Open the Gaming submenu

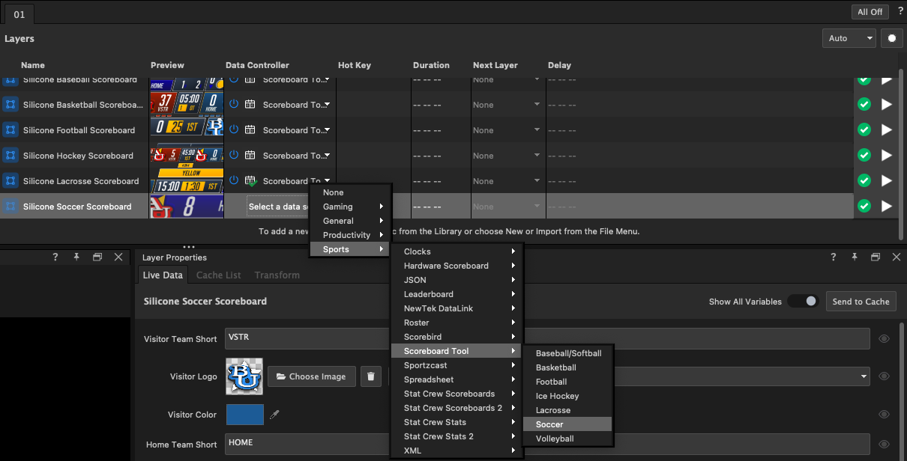[x=350, y=207]
